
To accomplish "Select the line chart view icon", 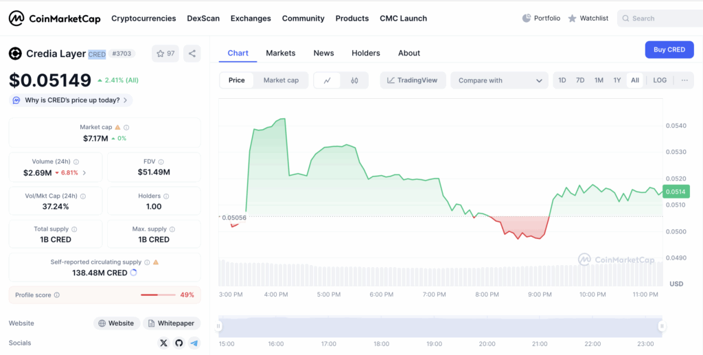I will point(327,80).
